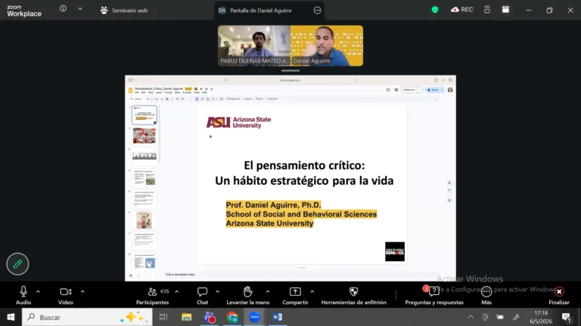This screenshot has width=581, height=326.
Task: Open the Chat panel
Action: [x=202, y=295]
